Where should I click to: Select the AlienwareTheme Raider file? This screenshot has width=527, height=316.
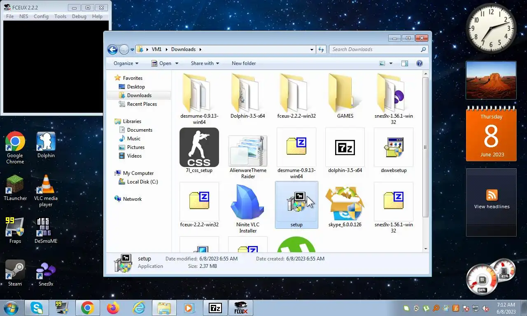pos(248,153)
